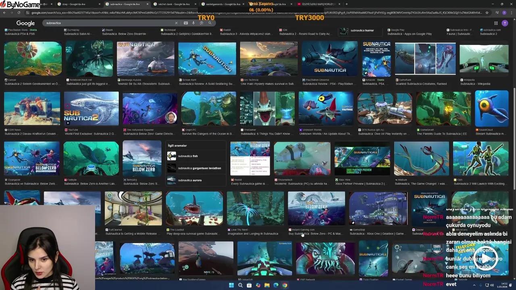The height and width of the screenshot is (290, 516).
Task: Open Hollywood Reporter Below Zero image
Action: [150, 109]
